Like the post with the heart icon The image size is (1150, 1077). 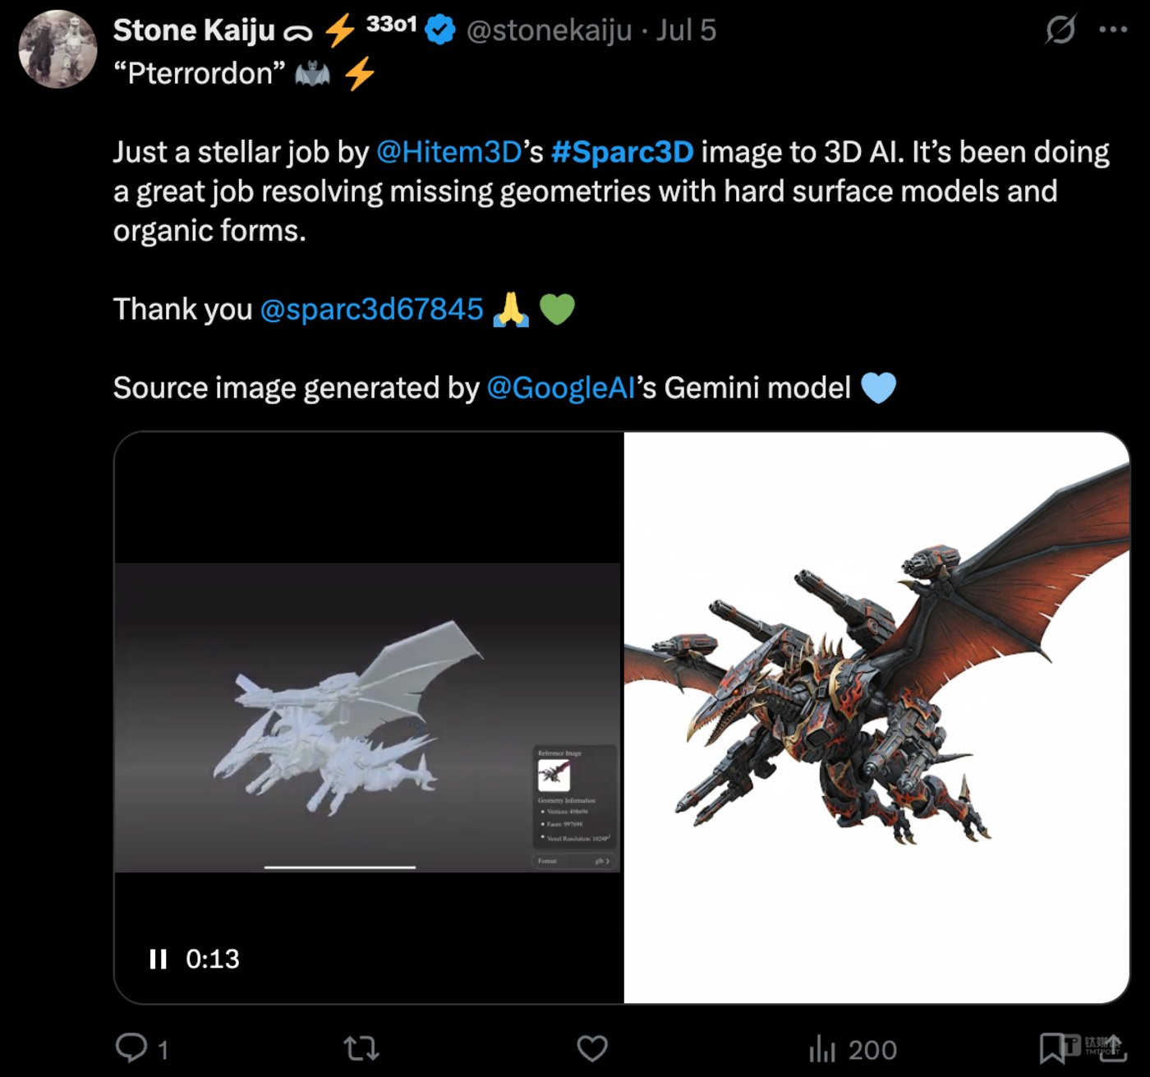(591, 1048)
